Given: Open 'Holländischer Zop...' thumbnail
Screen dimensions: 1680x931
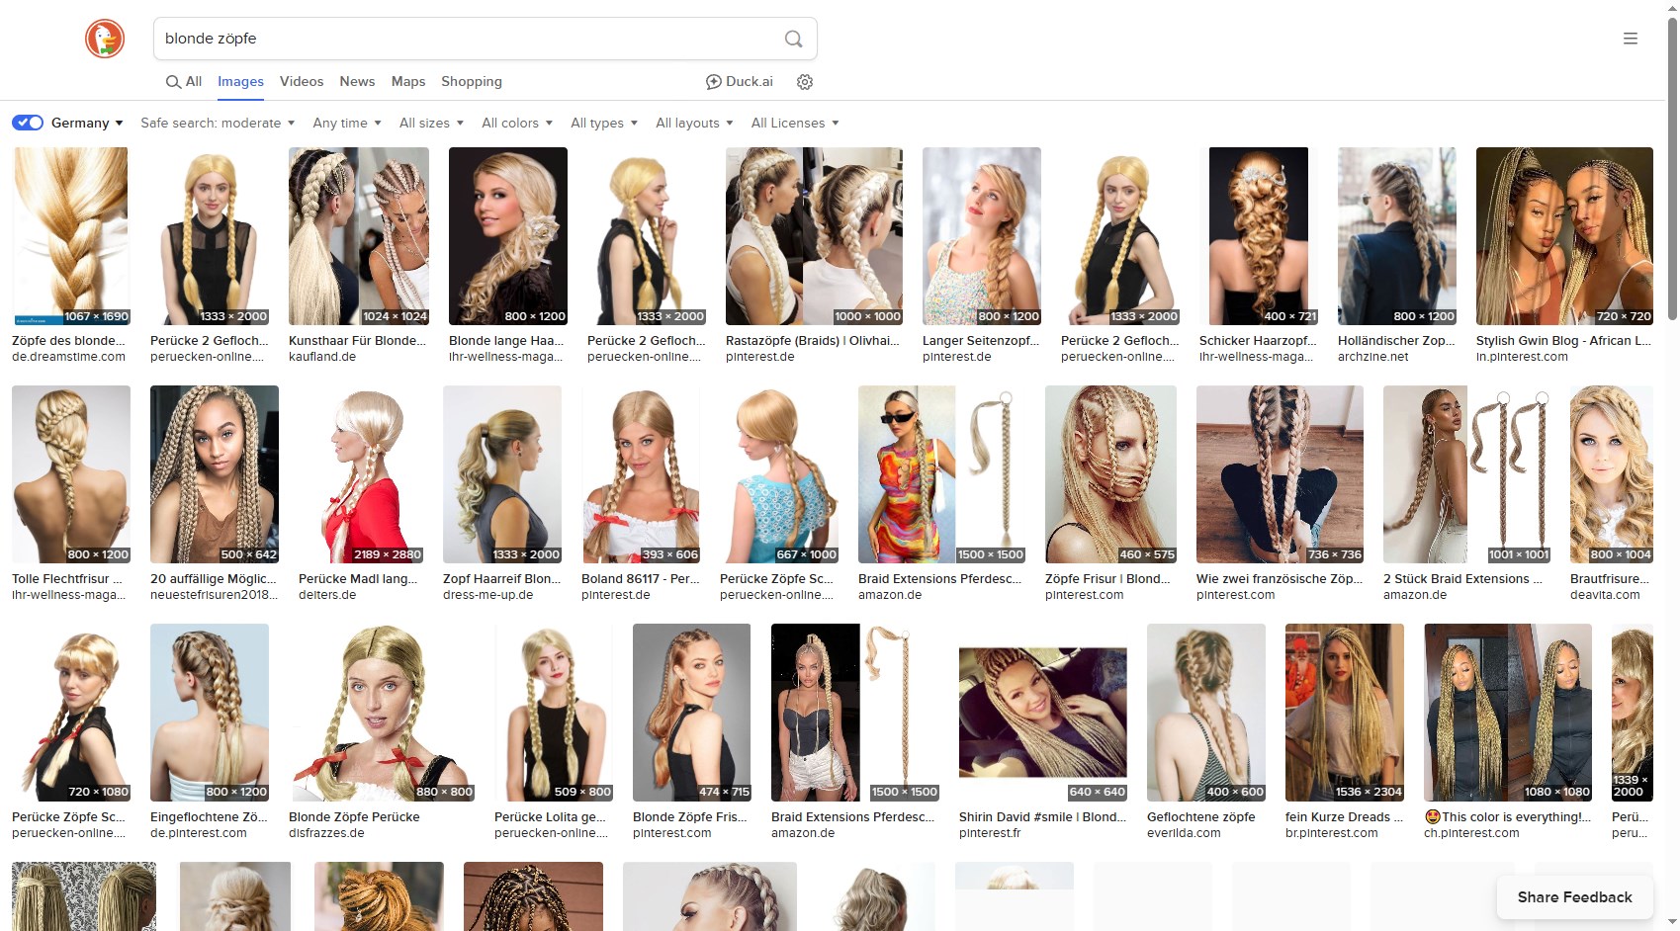Looking at the screenshot, I should [1397, 236].
